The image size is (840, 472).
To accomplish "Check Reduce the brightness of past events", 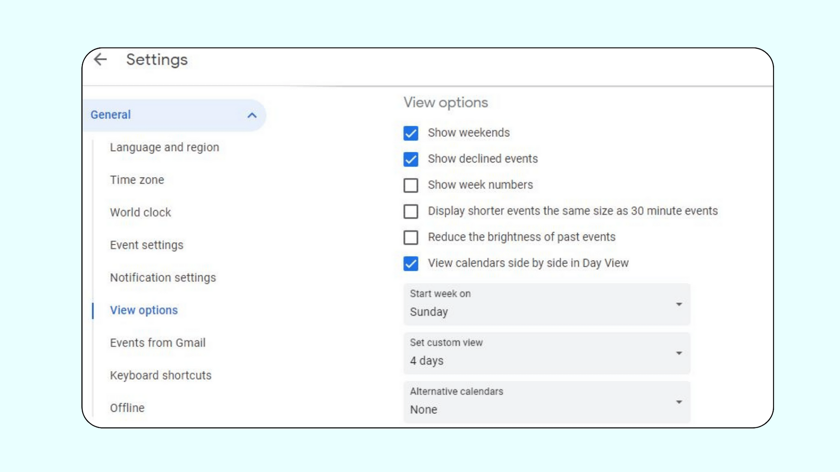I will click(x=411, y=237).
